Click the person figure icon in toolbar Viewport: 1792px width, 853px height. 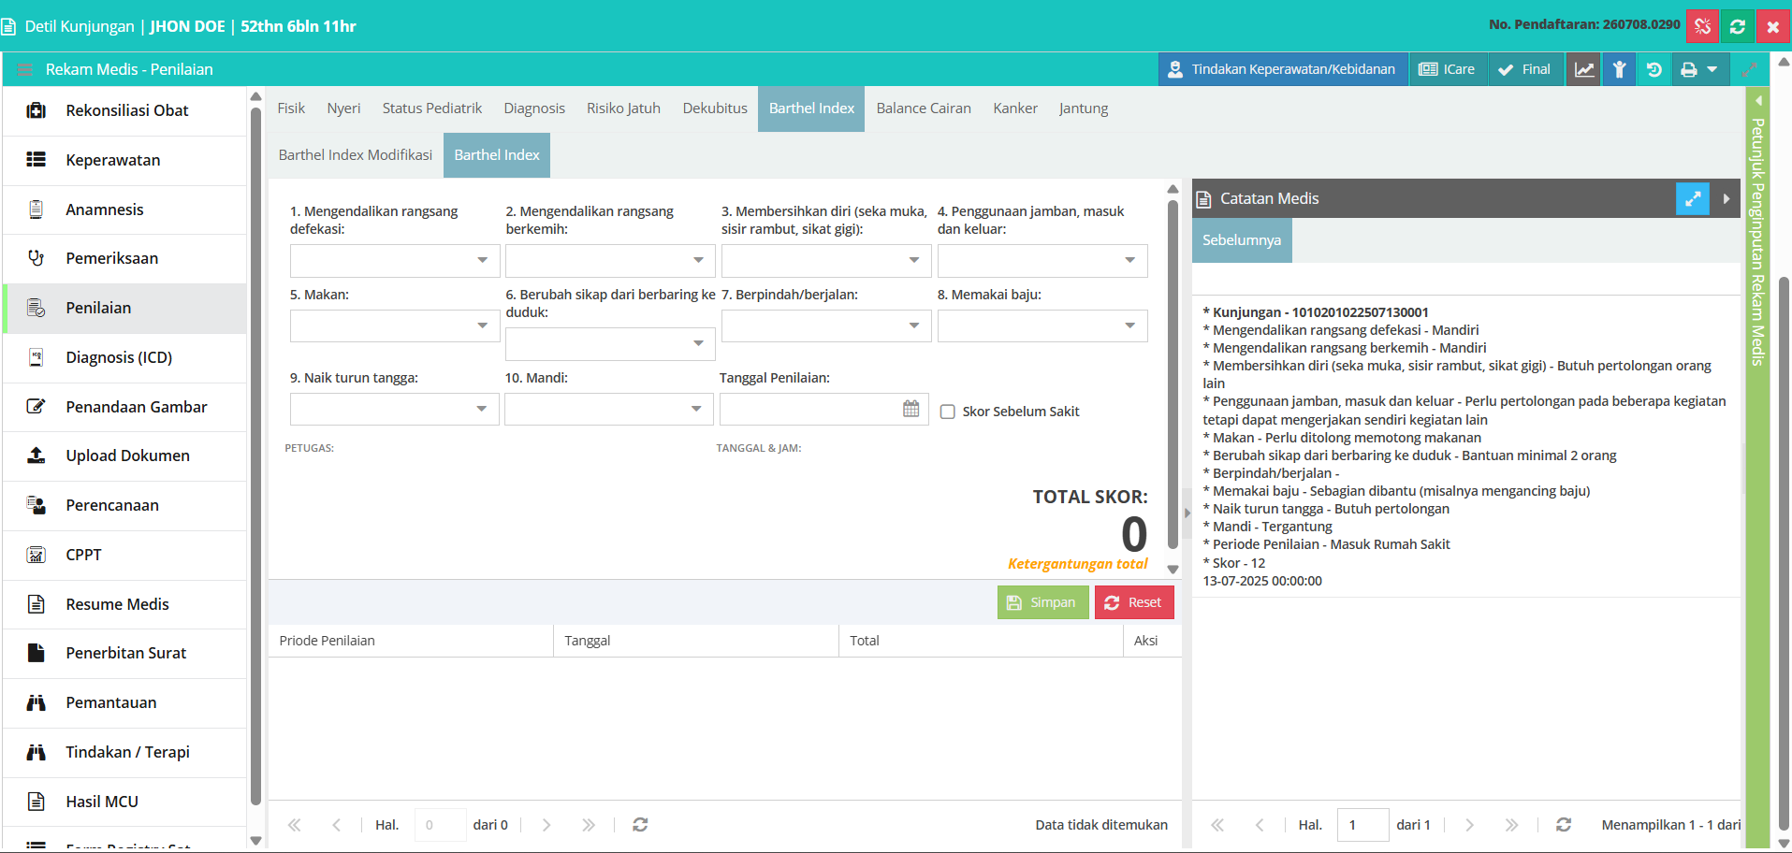pyautogui.click(x=1619, y=69)
